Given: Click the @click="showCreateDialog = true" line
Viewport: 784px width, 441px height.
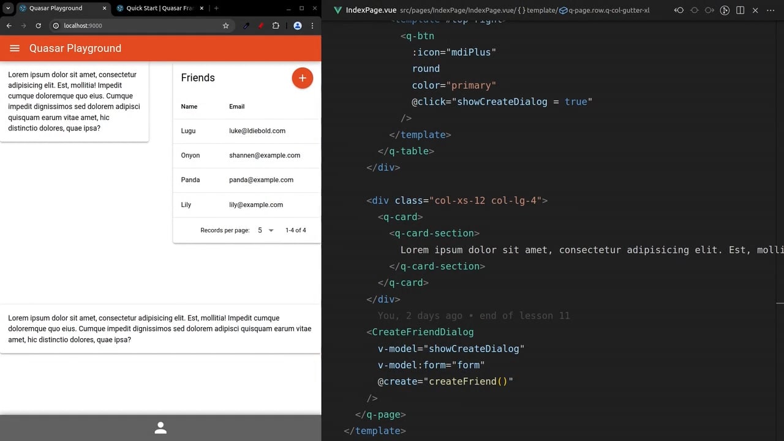Looking at the screenshot, I should point(502,102).
